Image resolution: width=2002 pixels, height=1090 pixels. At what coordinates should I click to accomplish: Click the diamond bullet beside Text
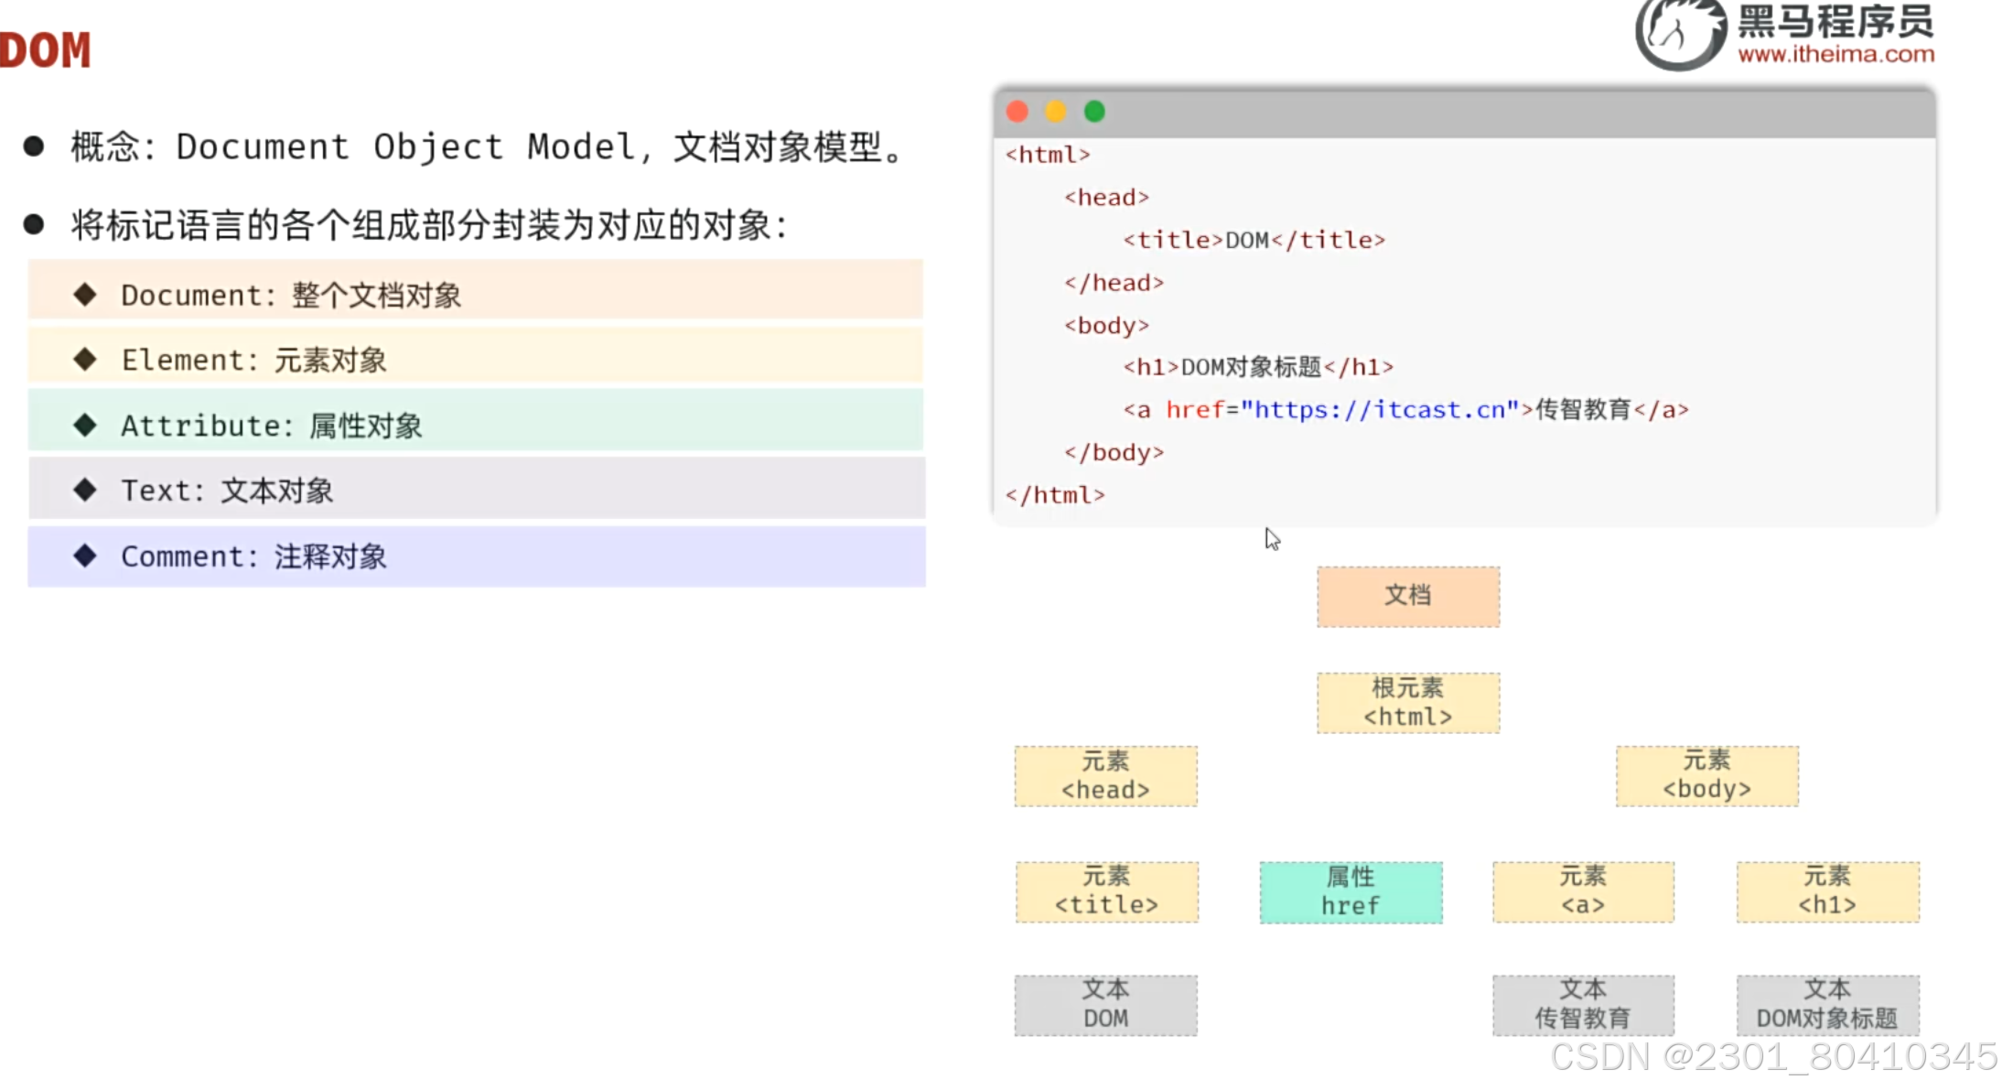85,490
